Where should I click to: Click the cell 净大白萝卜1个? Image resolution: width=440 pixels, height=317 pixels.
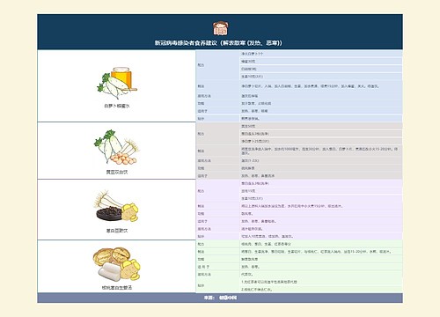tap(321, 54)
